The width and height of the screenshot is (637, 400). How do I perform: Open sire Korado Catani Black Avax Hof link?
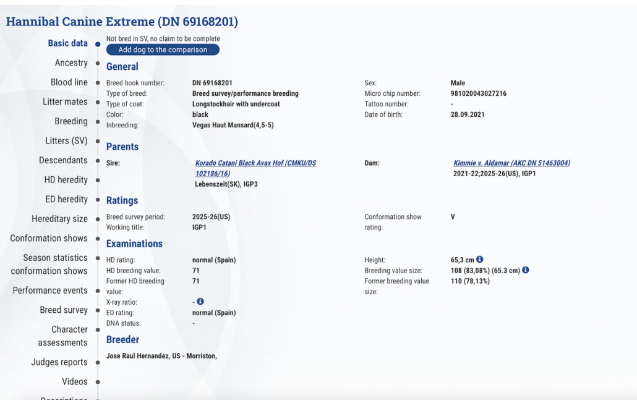[255, 163]
